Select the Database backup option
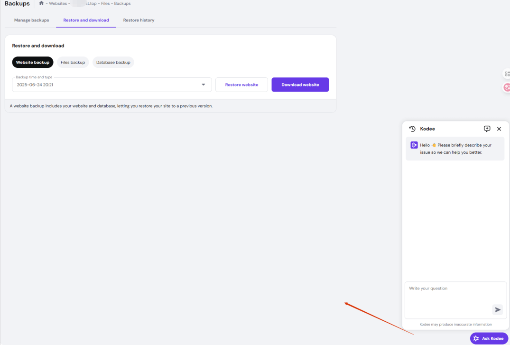 113,62
